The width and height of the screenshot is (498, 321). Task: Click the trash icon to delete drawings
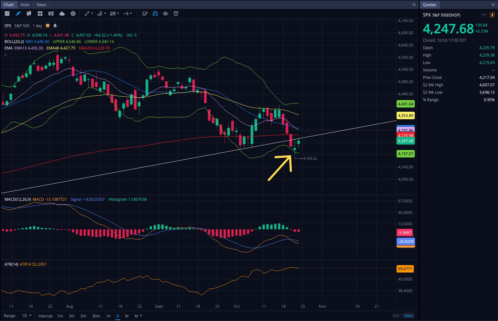176,14
